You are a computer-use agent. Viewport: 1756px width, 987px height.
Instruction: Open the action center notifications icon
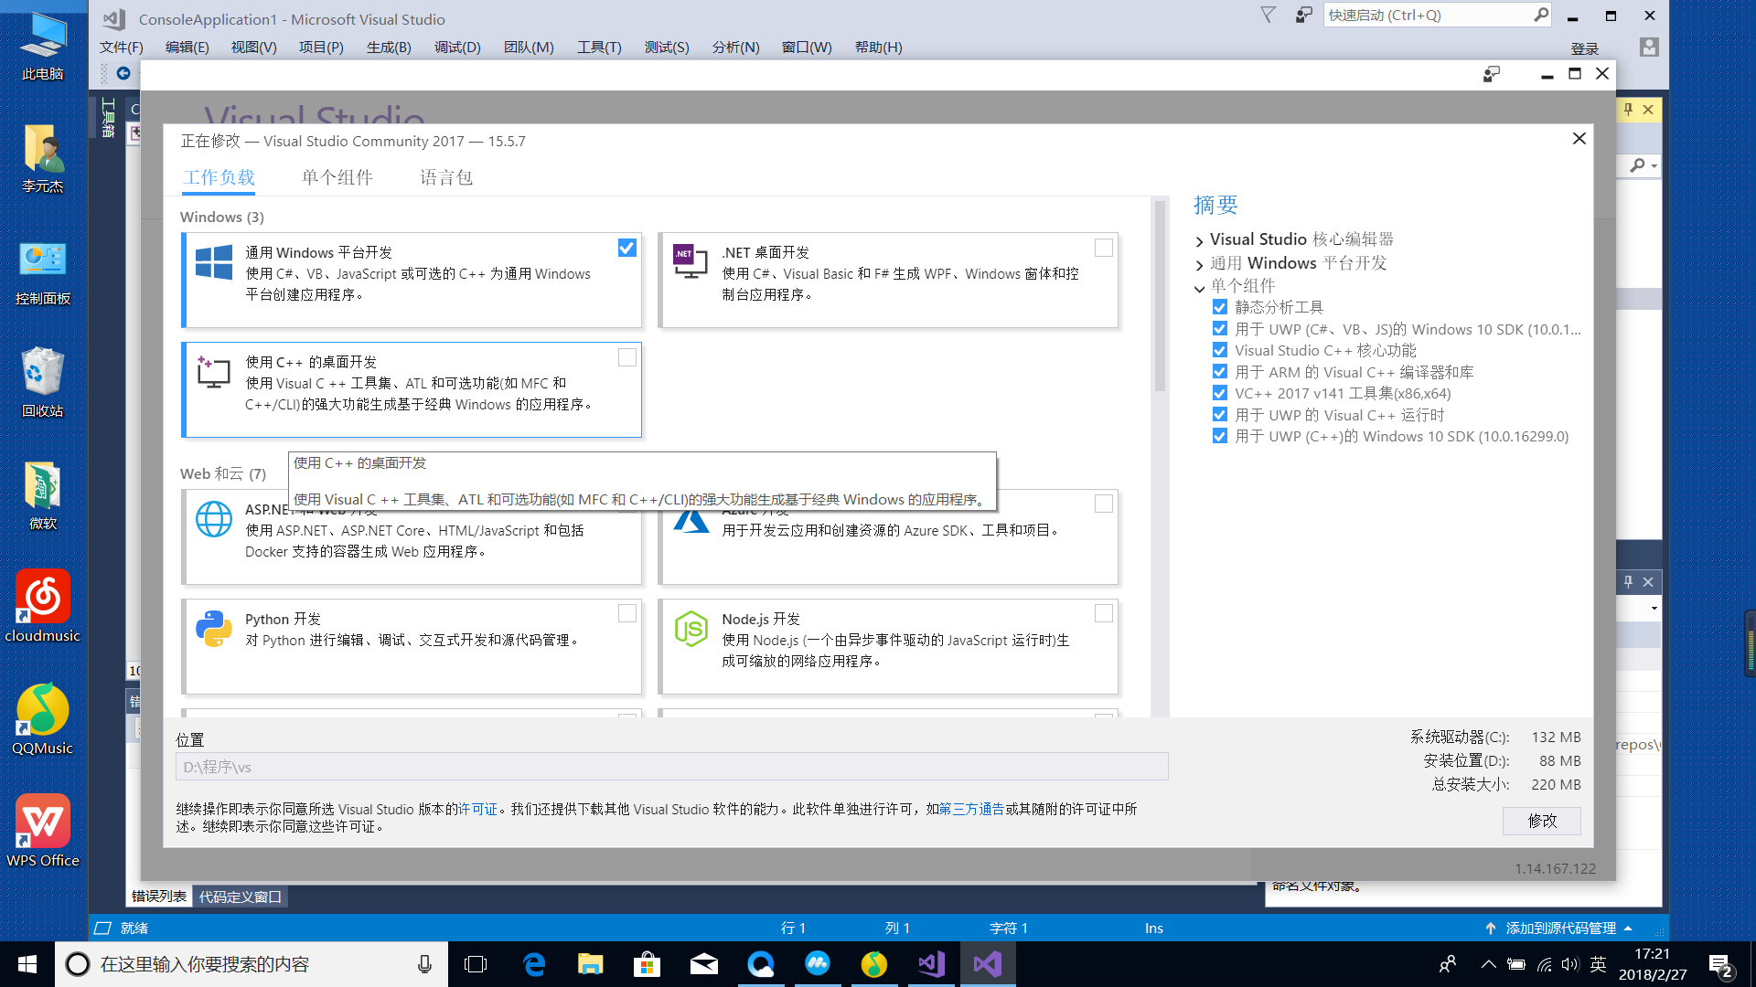pyautogui.click(x=1719, y=965)
